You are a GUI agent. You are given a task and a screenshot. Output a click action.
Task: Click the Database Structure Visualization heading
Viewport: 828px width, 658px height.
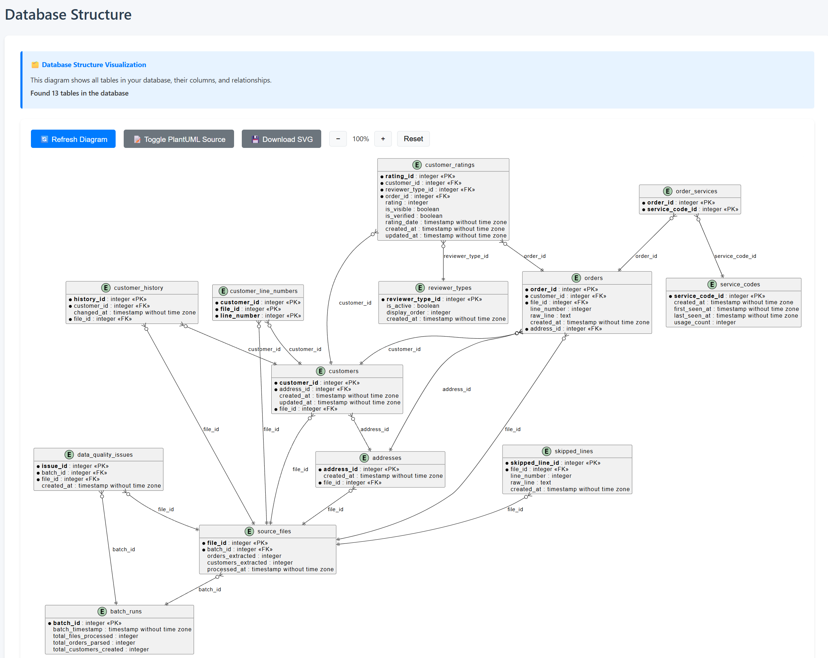tap(94, 65)
